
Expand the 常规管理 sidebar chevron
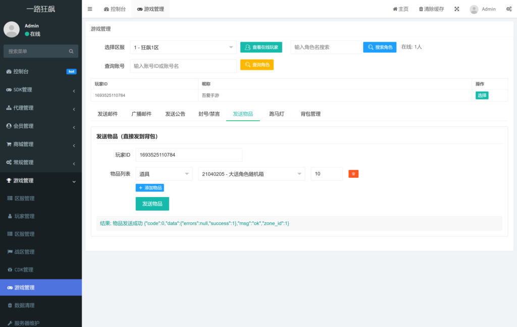[x=74, y=163]
